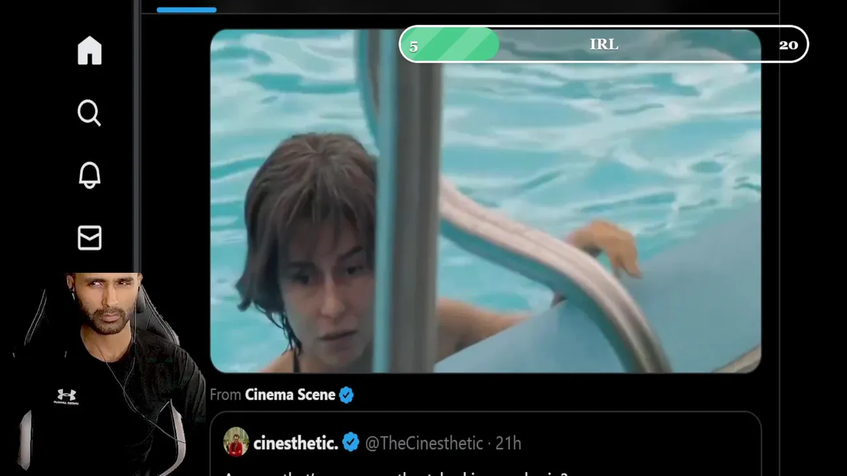Click the green IRL progress bar fill
Viewport: 847px width, 476px height.
tap(451, 45)
